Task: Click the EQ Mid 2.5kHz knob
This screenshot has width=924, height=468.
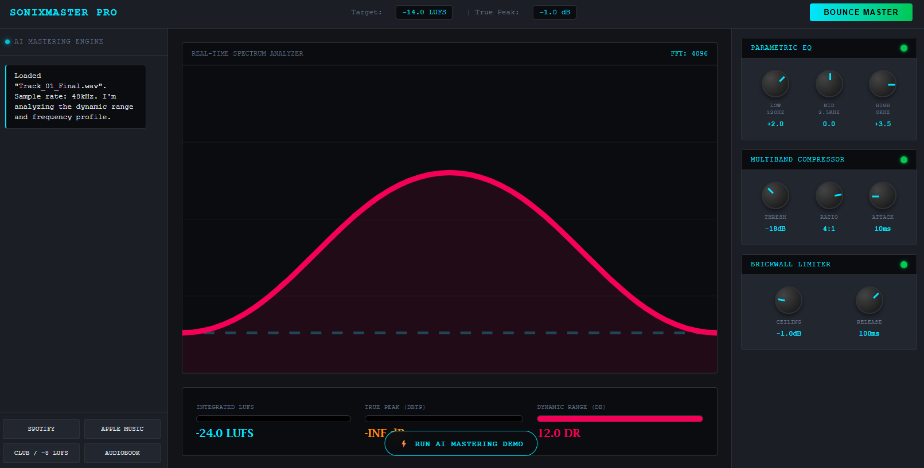Action: click(829, 84)
